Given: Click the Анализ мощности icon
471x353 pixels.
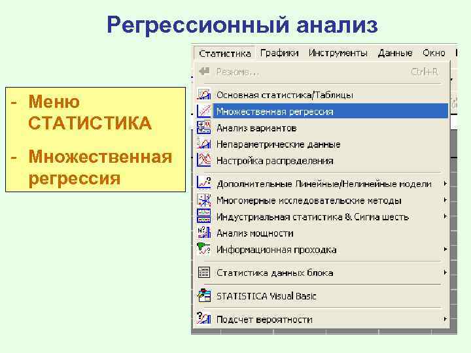Looking at the screenshot, I should click(x=204, y=233).
